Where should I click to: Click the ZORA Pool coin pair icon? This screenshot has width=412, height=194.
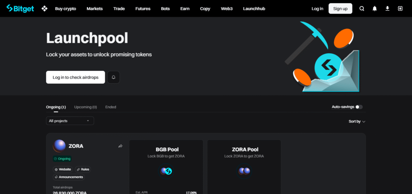click(244, 171)
